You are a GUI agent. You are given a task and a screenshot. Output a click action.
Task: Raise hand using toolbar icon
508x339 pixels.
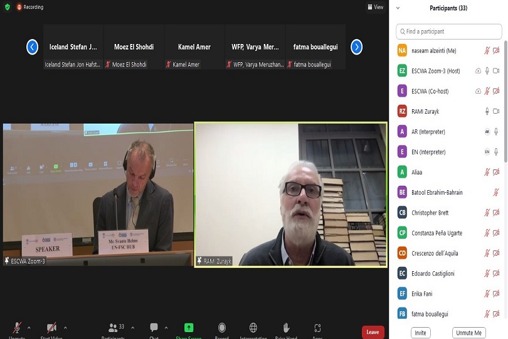click(286, 328)
